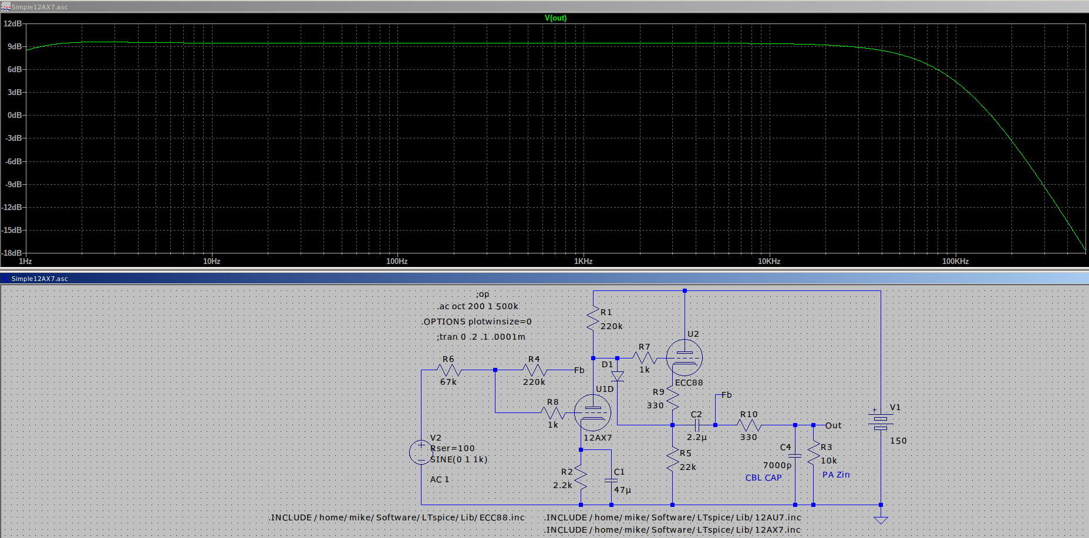Click the 150 value of V1
The height and width of the screenshot is (538, 1089).
click(x=898, y=441)
